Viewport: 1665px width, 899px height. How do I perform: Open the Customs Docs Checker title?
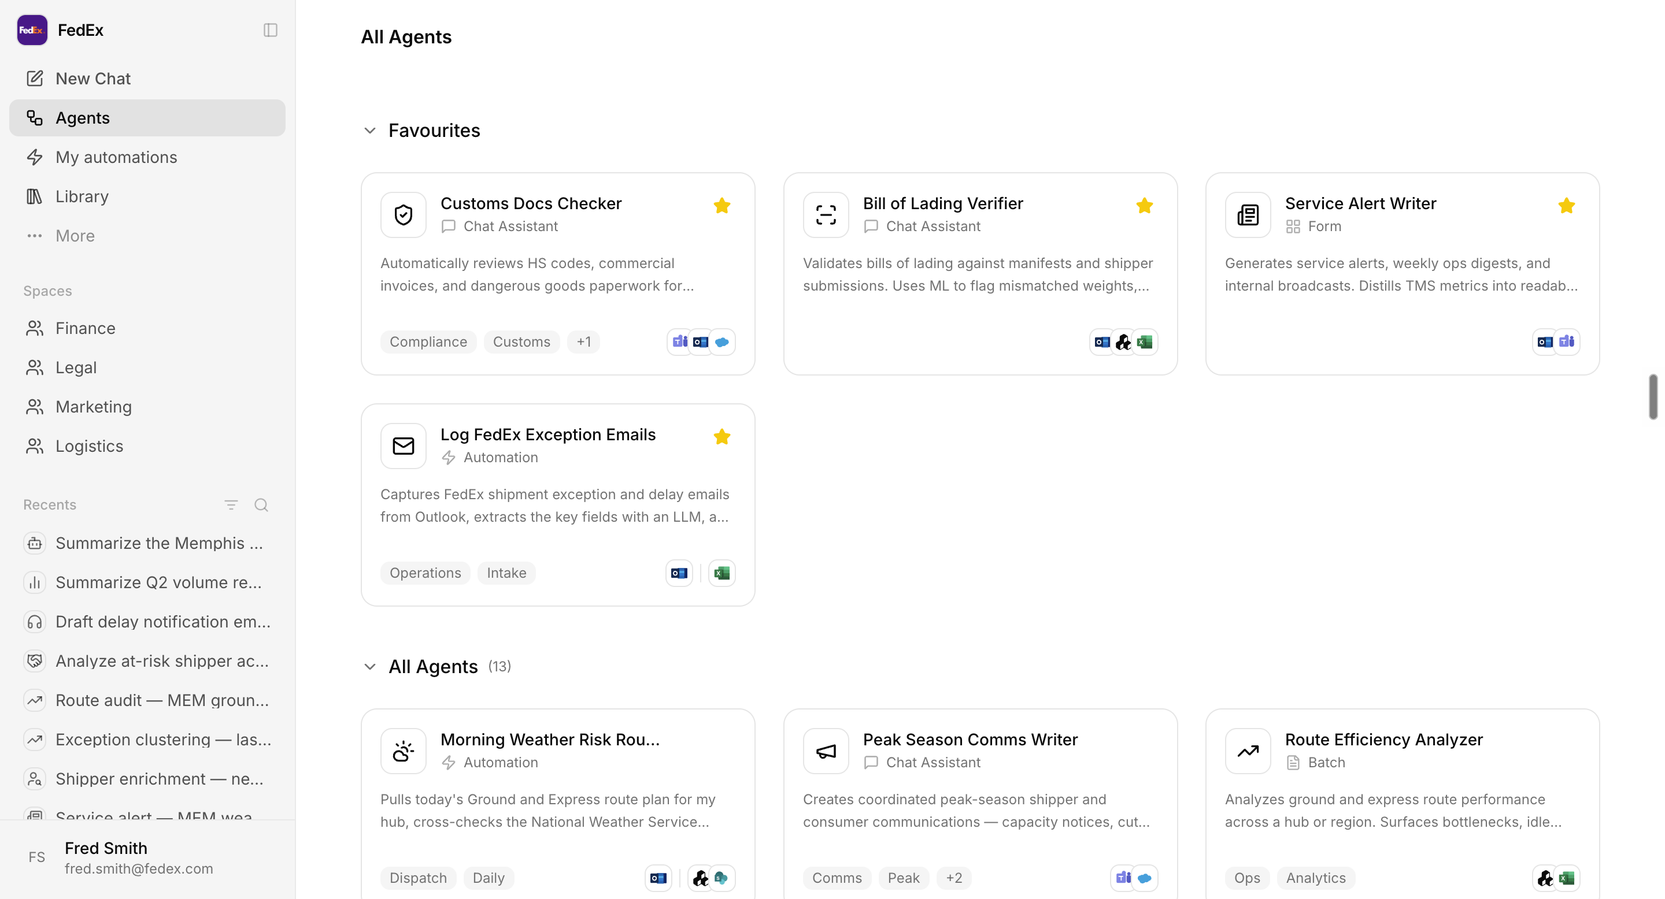pos(531,203)
